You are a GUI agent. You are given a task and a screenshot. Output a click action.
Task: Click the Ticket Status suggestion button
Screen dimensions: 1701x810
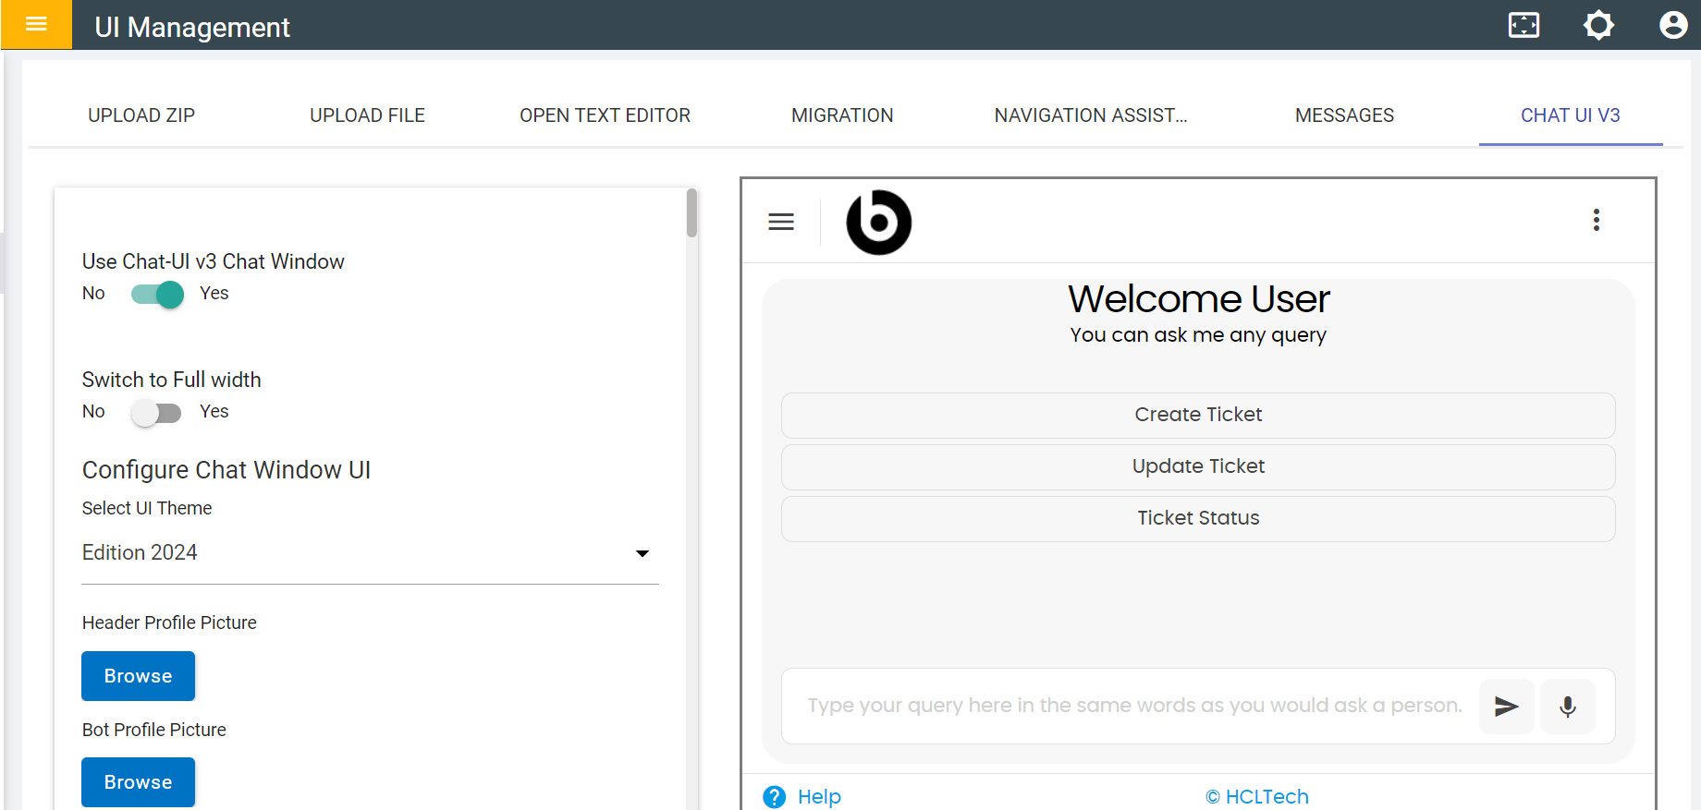point(1198,518)
